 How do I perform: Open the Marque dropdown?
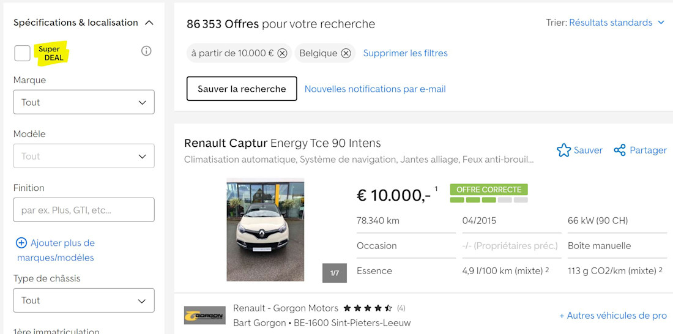coord(84,102)
